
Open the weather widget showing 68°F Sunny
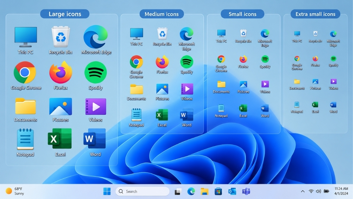[x=15, y=191]
